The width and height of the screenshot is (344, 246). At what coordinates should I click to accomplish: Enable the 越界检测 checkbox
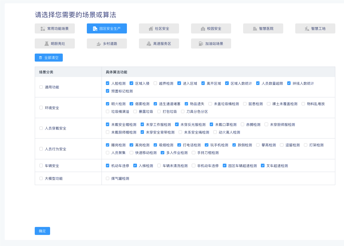(155, 83)
